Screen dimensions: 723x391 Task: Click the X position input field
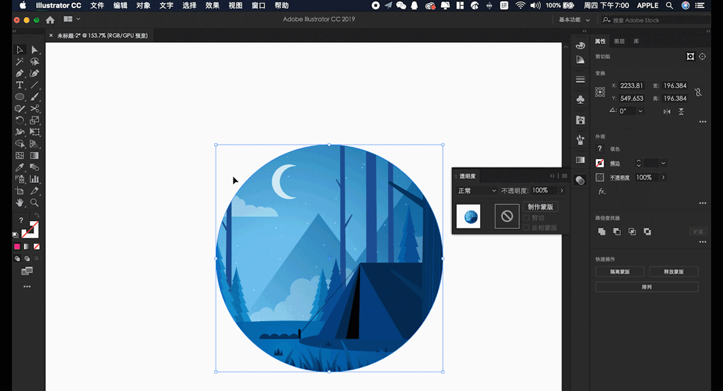[x=631, y=86]
